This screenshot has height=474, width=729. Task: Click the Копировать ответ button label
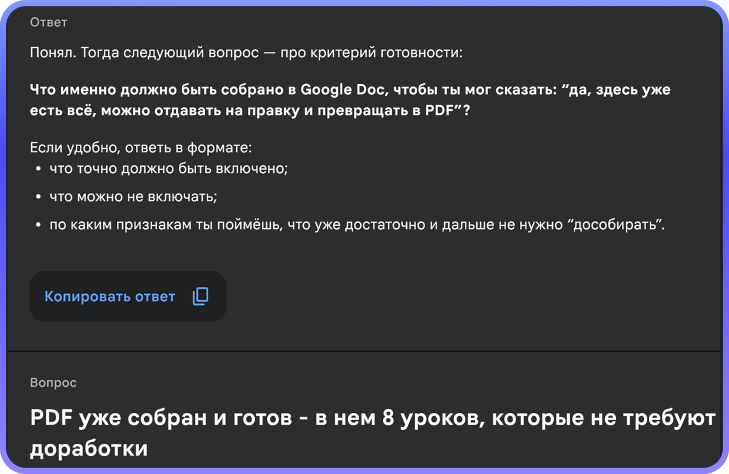(110, 296)
